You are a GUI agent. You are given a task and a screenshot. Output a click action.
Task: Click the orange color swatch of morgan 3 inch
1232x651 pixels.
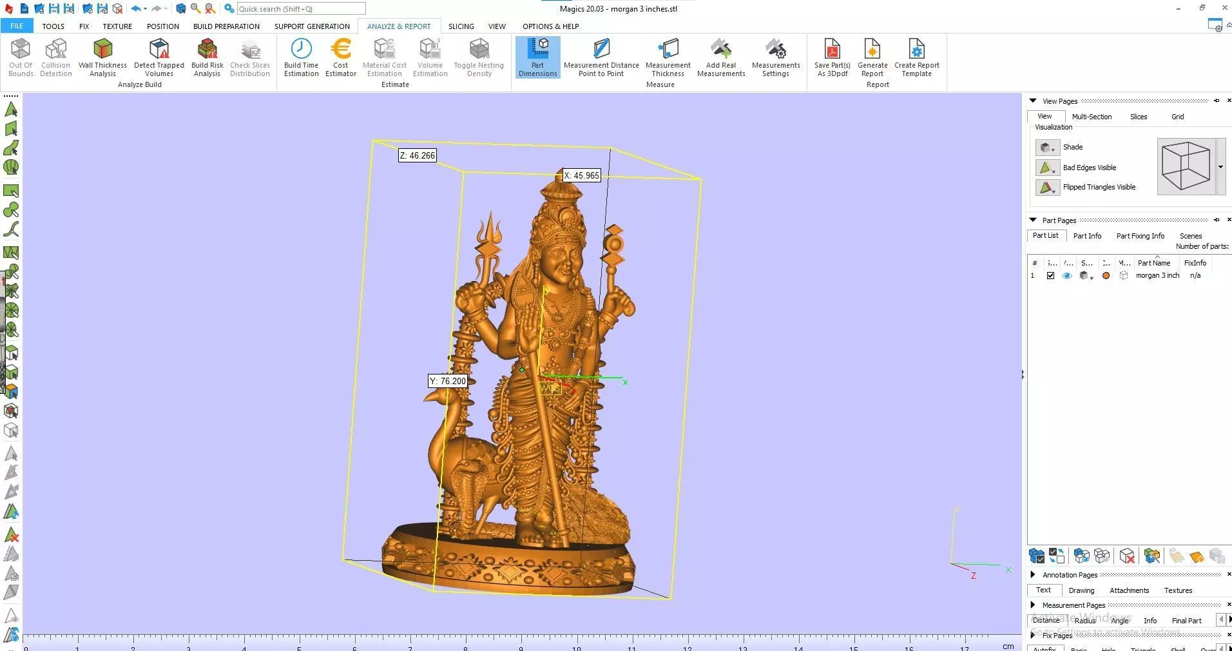(1106, 275)
